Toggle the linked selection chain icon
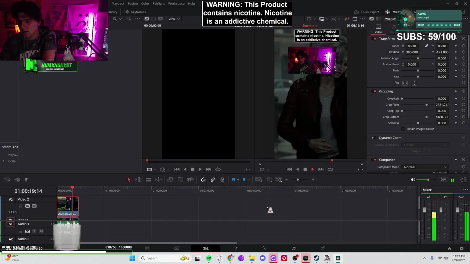 coord(213,180)
